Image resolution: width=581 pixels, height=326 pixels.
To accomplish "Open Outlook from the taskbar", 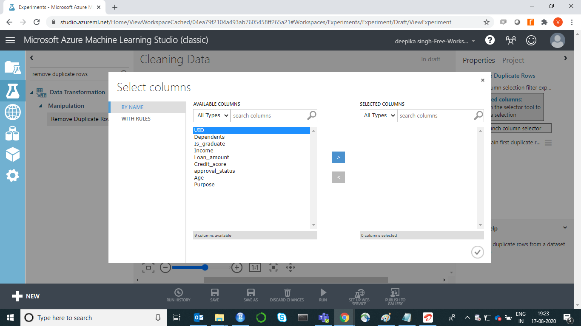I will click(199, 318).
